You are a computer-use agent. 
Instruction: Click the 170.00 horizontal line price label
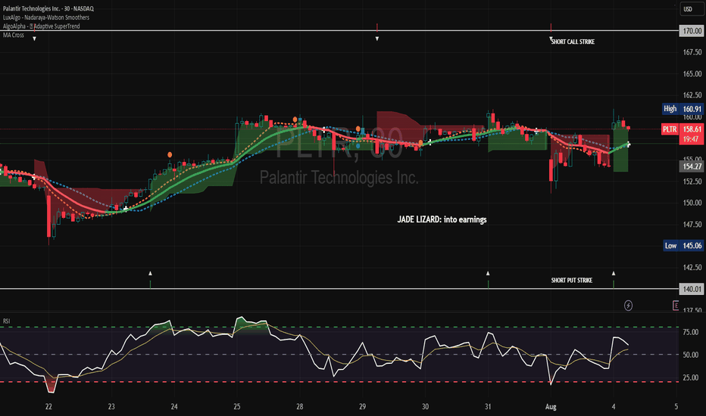coord(691,31)
